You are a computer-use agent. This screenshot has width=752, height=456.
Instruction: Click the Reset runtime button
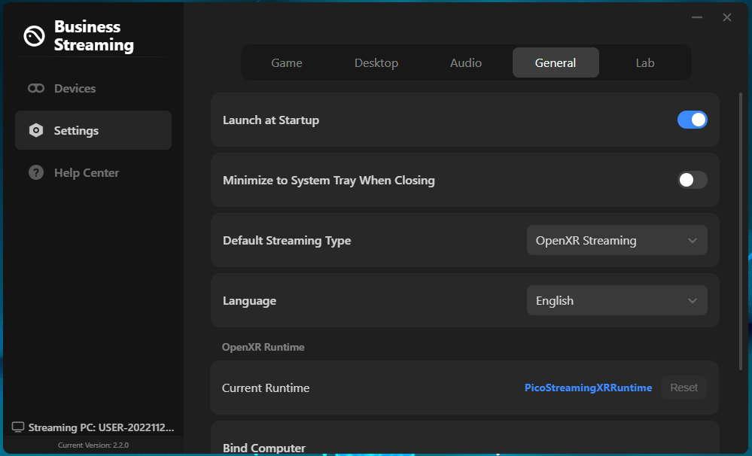pos(683,388)
